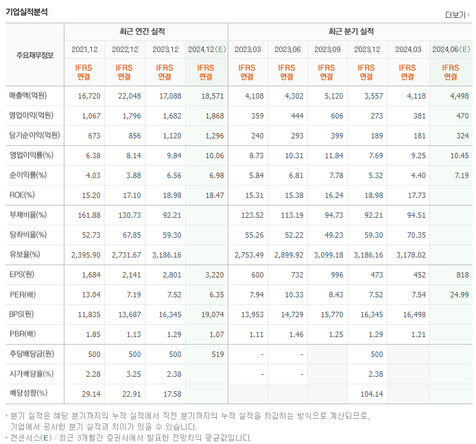Click the 24.99 PER value
Screen dimensions: 476x444
point(460,295)
